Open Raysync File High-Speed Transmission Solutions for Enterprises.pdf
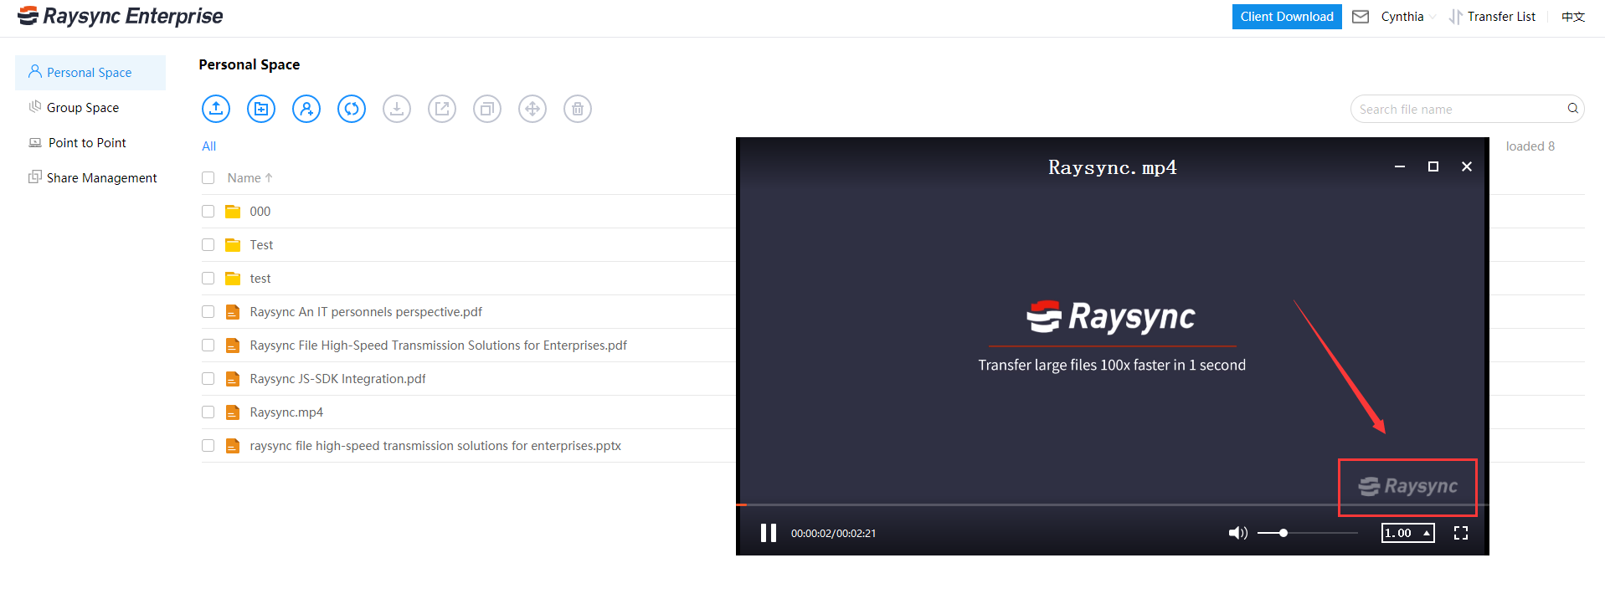Screen dimensions: 1605x604 pyautogui.click(x=439, y=346)
